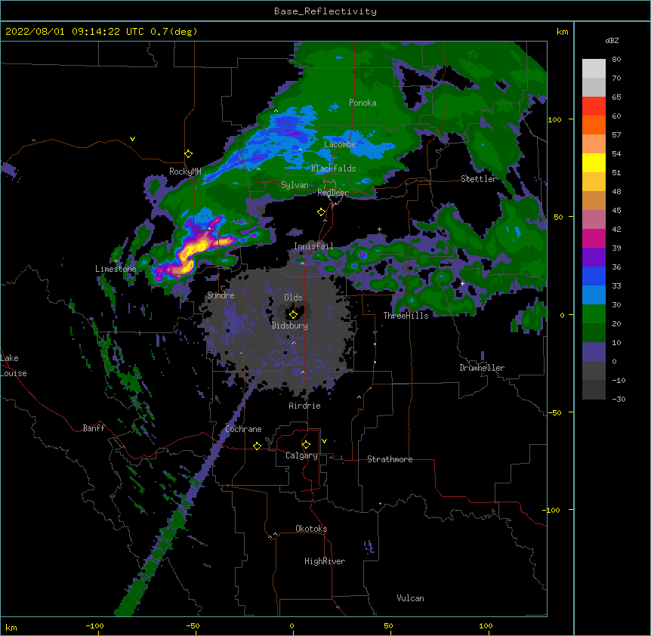Select the yellow 54 dBZ legend swatch
Image resolution: width=651 pixels, height=636 pixels.
[x=594, y=162]
